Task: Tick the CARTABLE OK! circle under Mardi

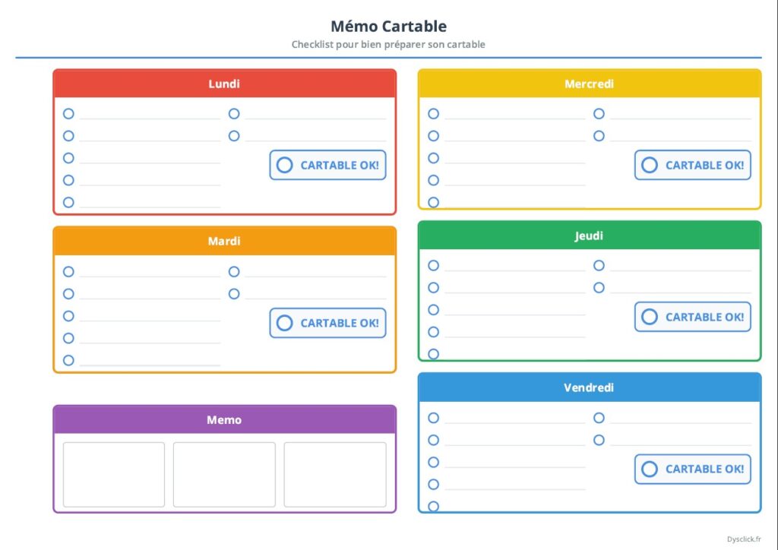Action: [x=284, y=323]
